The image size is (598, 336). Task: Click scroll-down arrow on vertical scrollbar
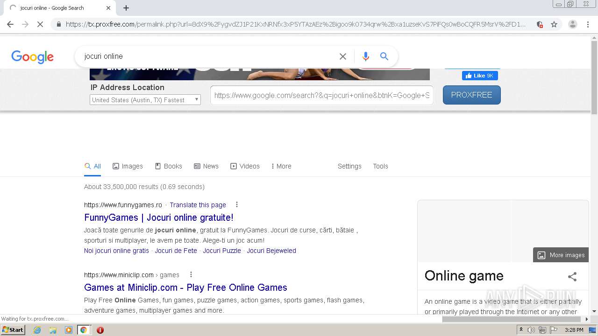(594, 311)
